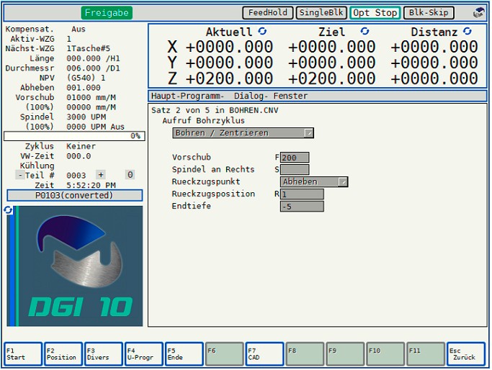Image resolution: width=492 pixels, height=370 pixels.
Task: Click the X Aktuell position value
Action: point(229,47)
